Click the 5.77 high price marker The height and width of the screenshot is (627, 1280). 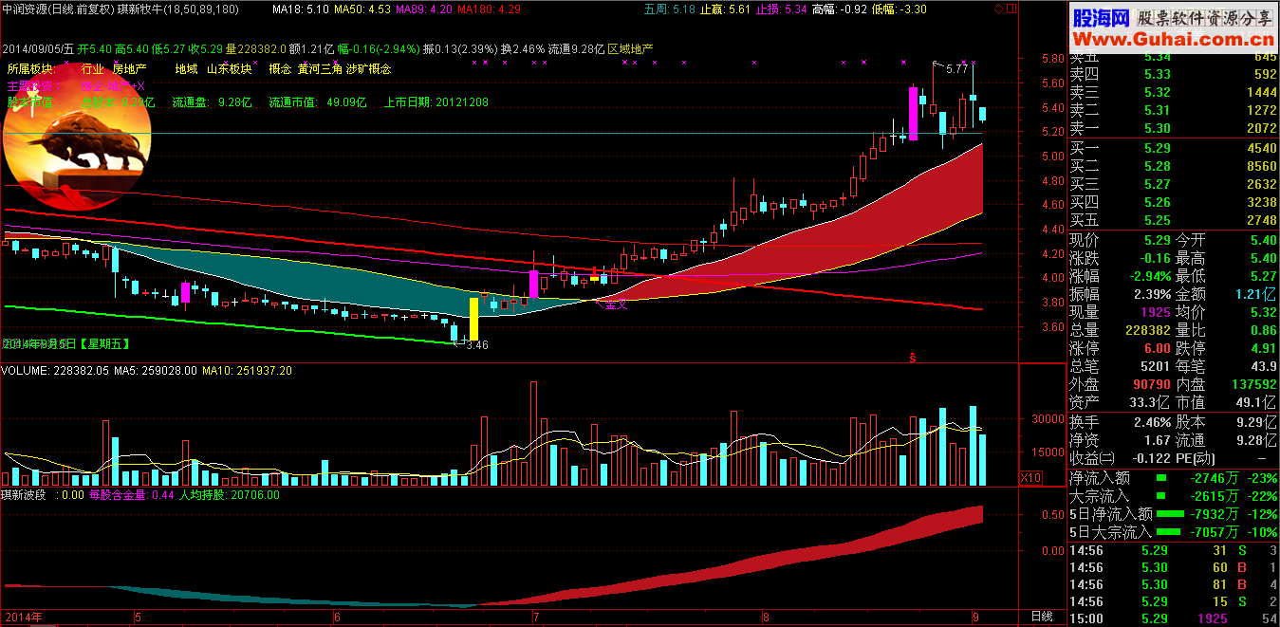pyautogui.click(x=956, y=68)
